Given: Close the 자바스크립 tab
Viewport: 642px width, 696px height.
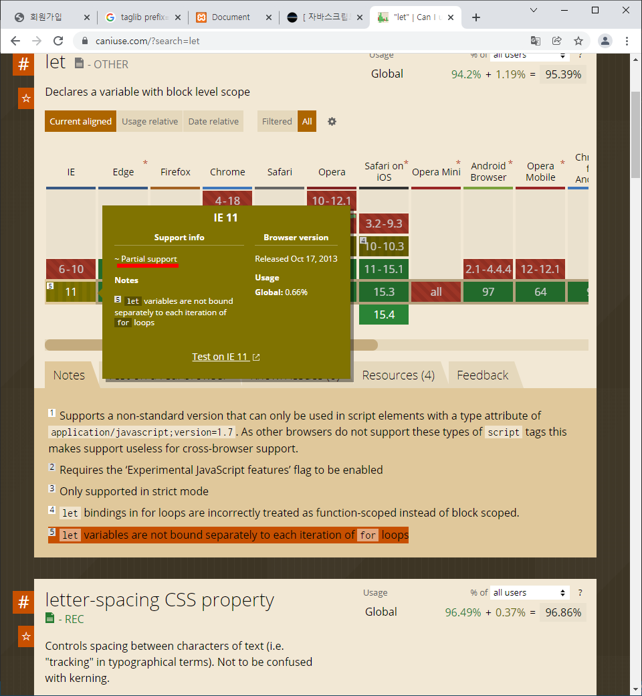Looking at the screenshot, I should tap(360, 17).
